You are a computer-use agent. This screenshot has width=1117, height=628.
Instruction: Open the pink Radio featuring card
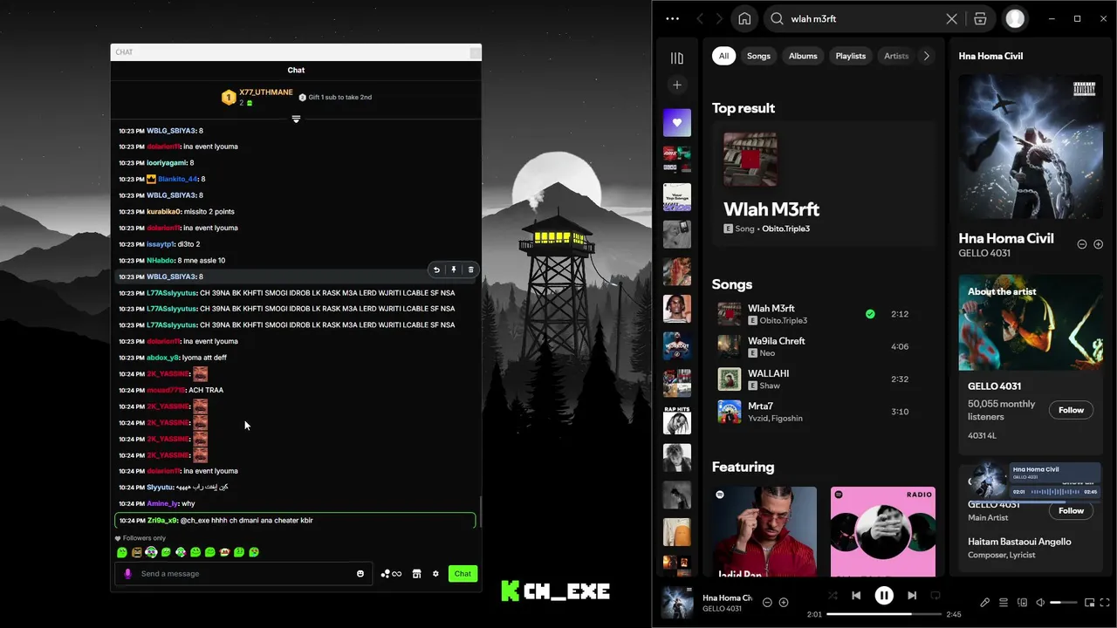882,532
